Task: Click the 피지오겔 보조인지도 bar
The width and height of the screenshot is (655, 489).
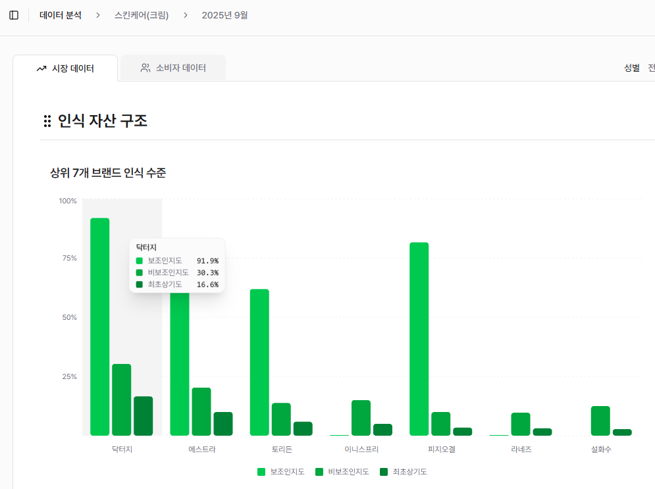Action: pos(419,339)
